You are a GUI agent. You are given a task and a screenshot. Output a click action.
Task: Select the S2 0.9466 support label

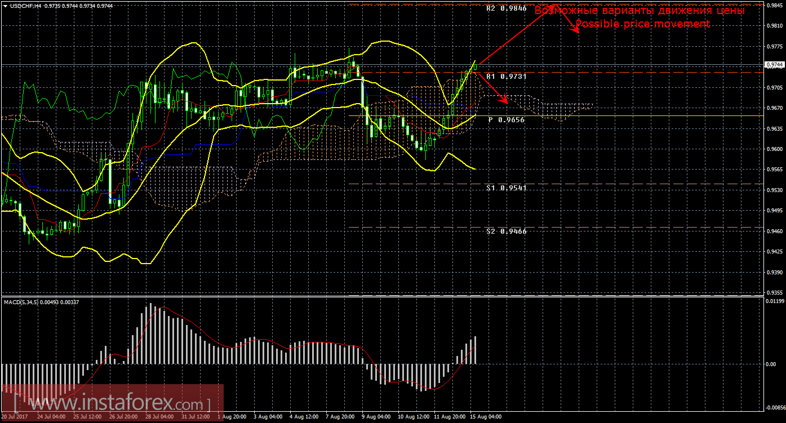pyautogui.click(x=507, y=231)
